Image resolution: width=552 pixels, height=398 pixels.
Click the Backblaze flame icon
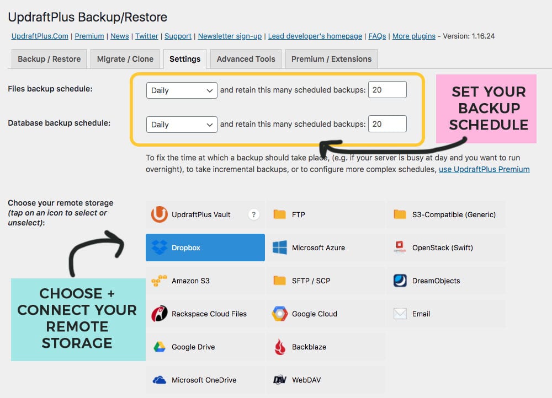[x=279, y=347]
